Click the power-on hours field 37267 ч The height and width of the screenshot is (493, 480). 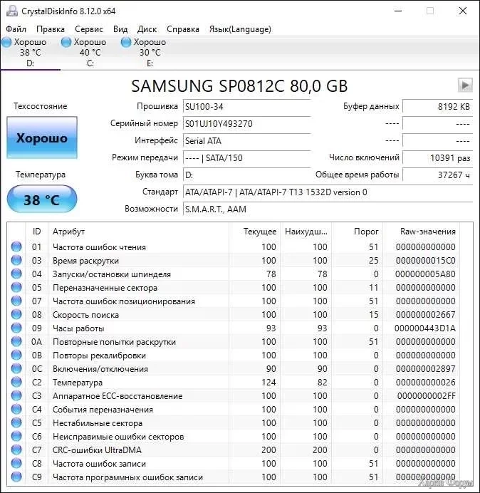(437, 175)
